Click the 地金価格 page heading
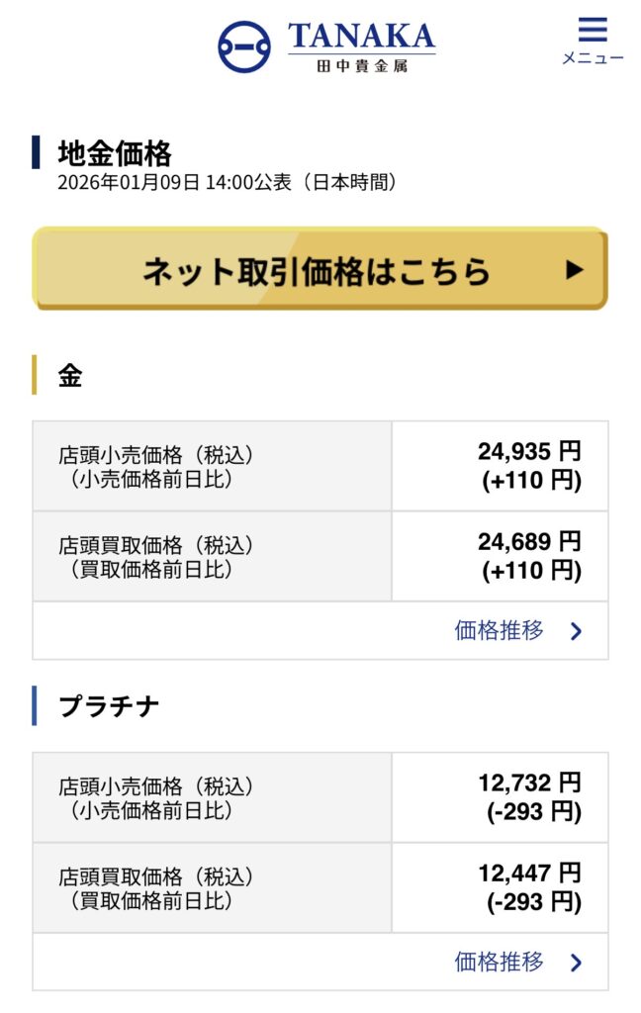Image resolution: width=641 pixels, height=1013 pixels. click(x=115, y=153)
